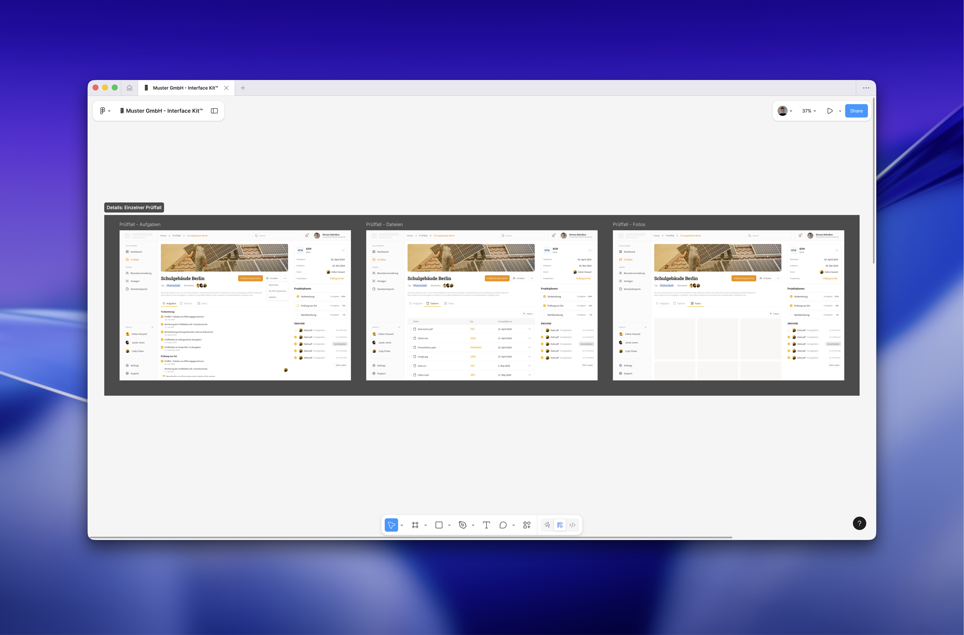Select the Text tool
This screenshot has width=964, height=635.
[487, 525]
